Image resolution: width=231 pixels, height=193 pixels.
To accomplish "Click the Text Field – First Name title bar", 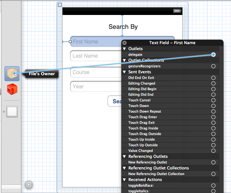I will (x=172, y=43).
